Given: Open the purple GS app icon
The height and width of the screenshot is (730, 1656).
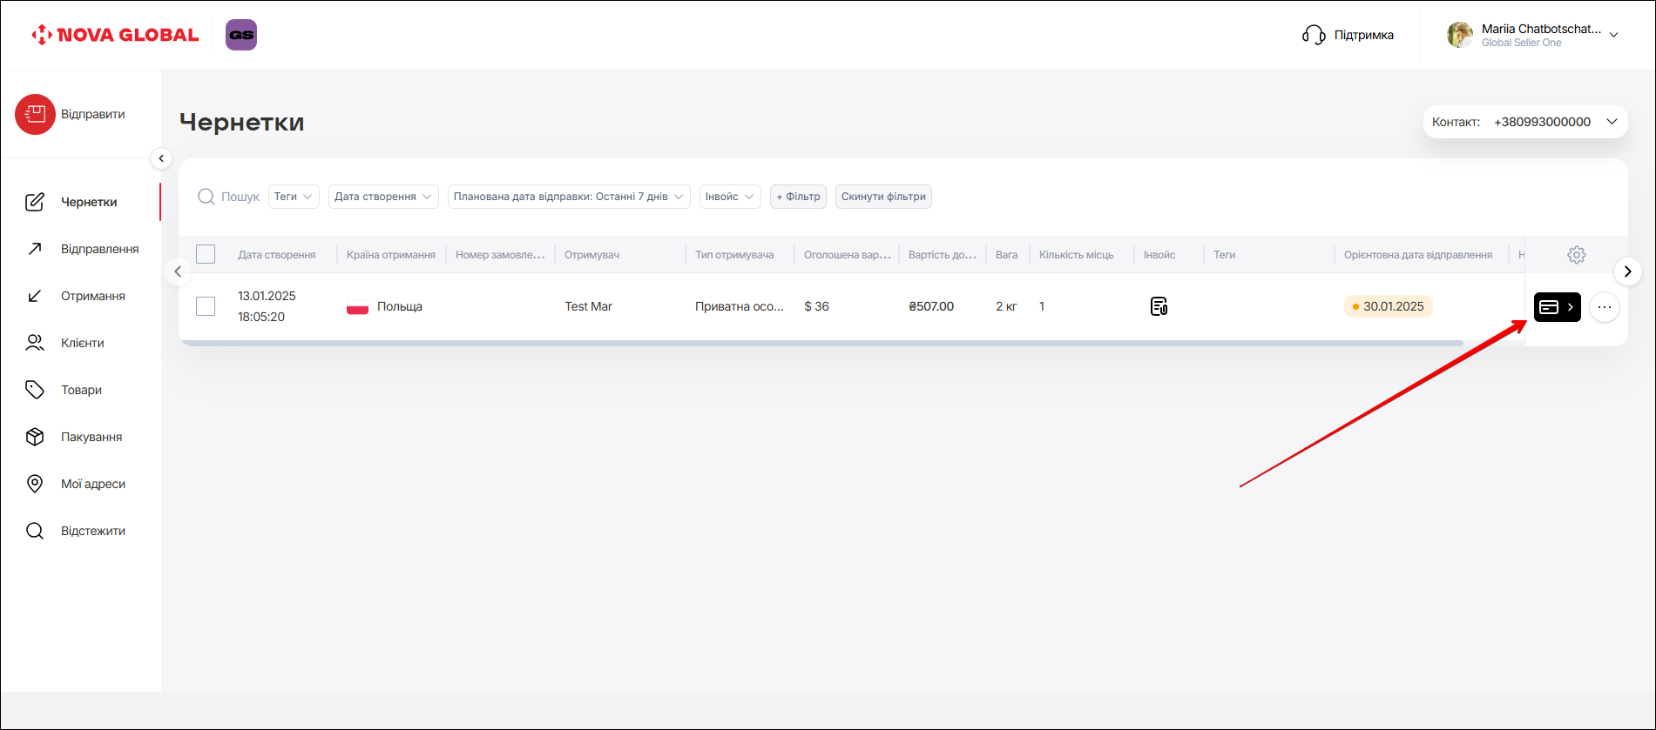Looking at the screenshot, I should click(241, 35).
